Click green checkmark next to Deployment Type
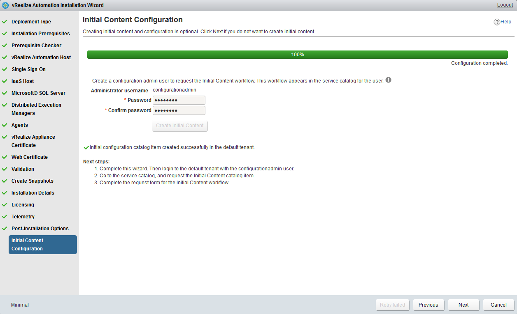Screen dimensions: 517x314 point(5,22)
